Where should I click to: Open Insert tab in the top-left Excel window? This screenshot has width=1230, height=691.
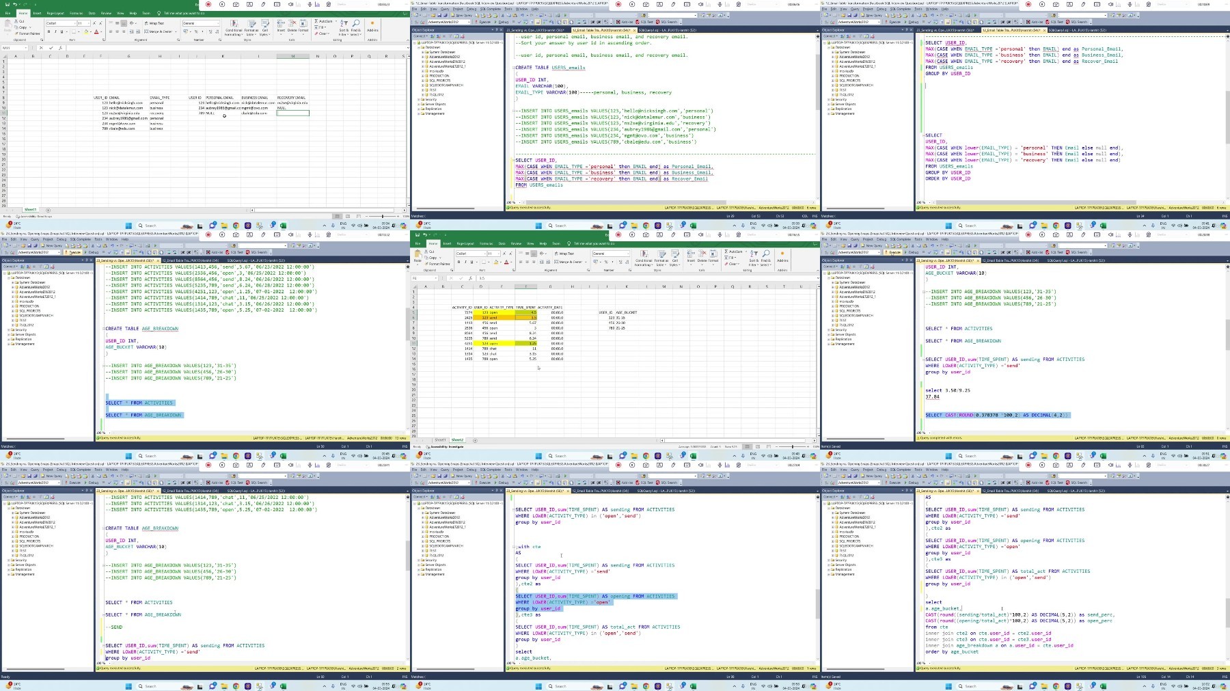click(37, 13)
